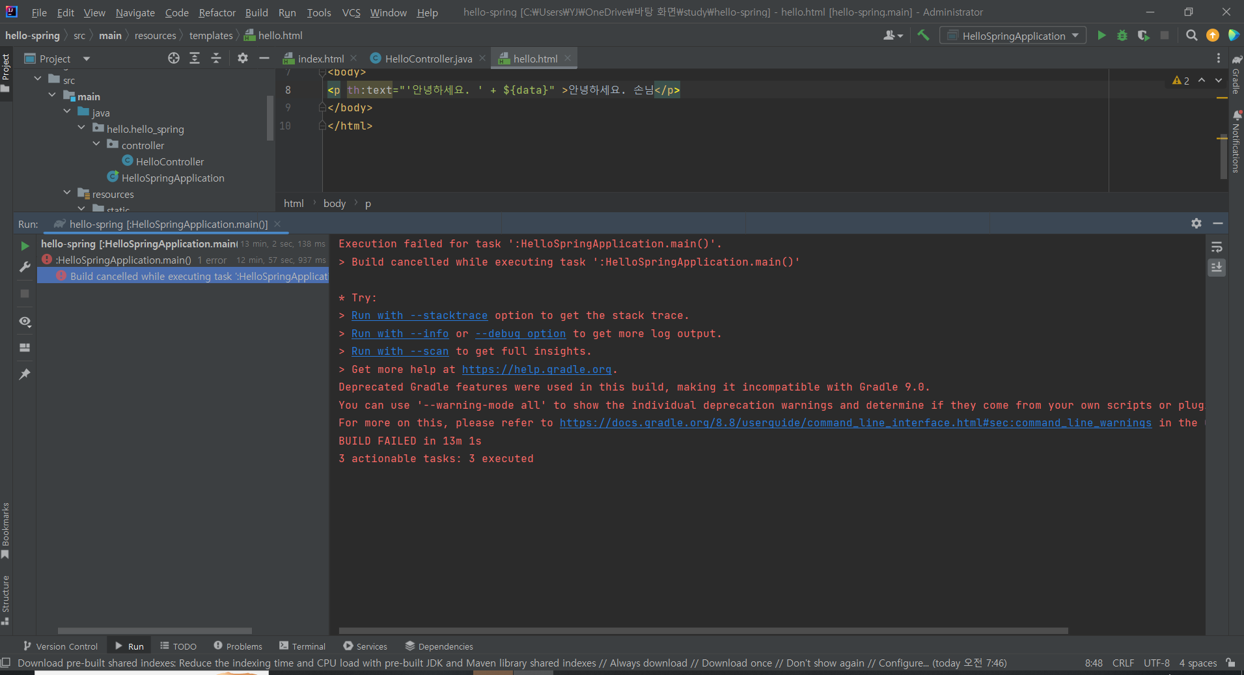Toggle scroll to end in console

[1217, 267]
